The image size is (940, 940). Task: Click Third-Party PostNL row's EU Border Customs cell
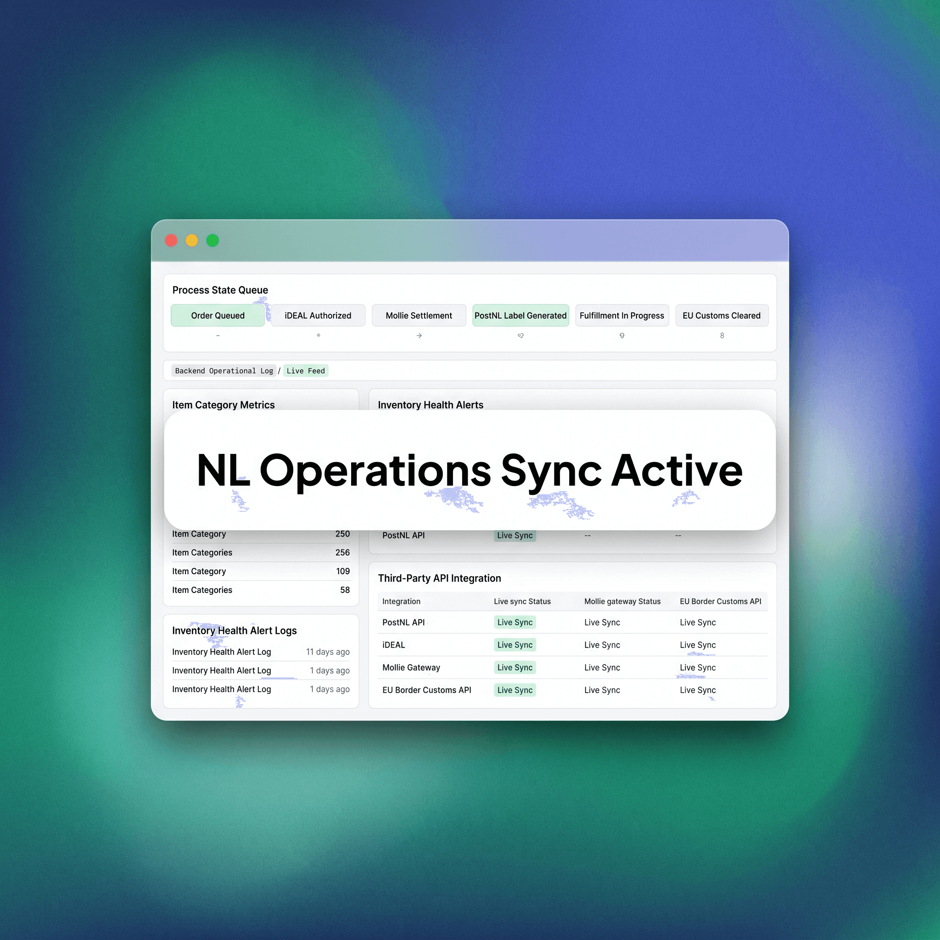coord(698,622)
